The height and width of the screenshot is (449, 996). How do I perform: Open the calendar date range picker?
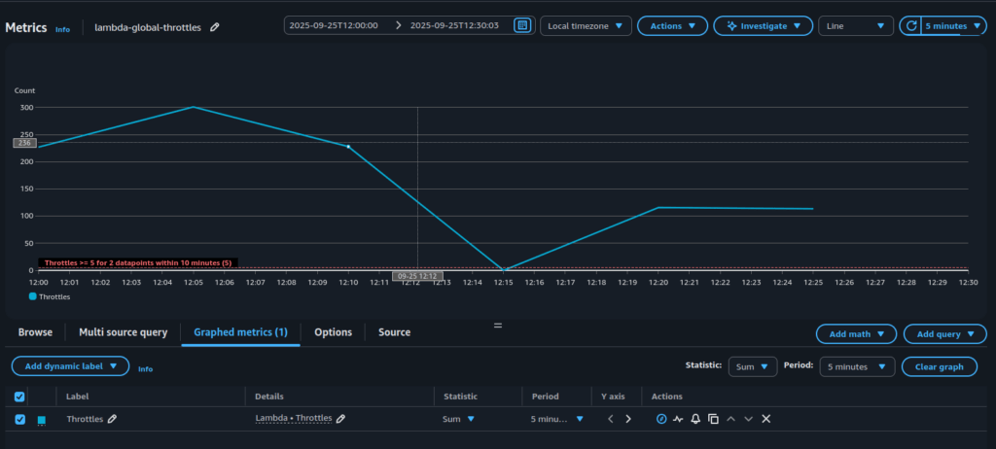(x=522, y=25)
